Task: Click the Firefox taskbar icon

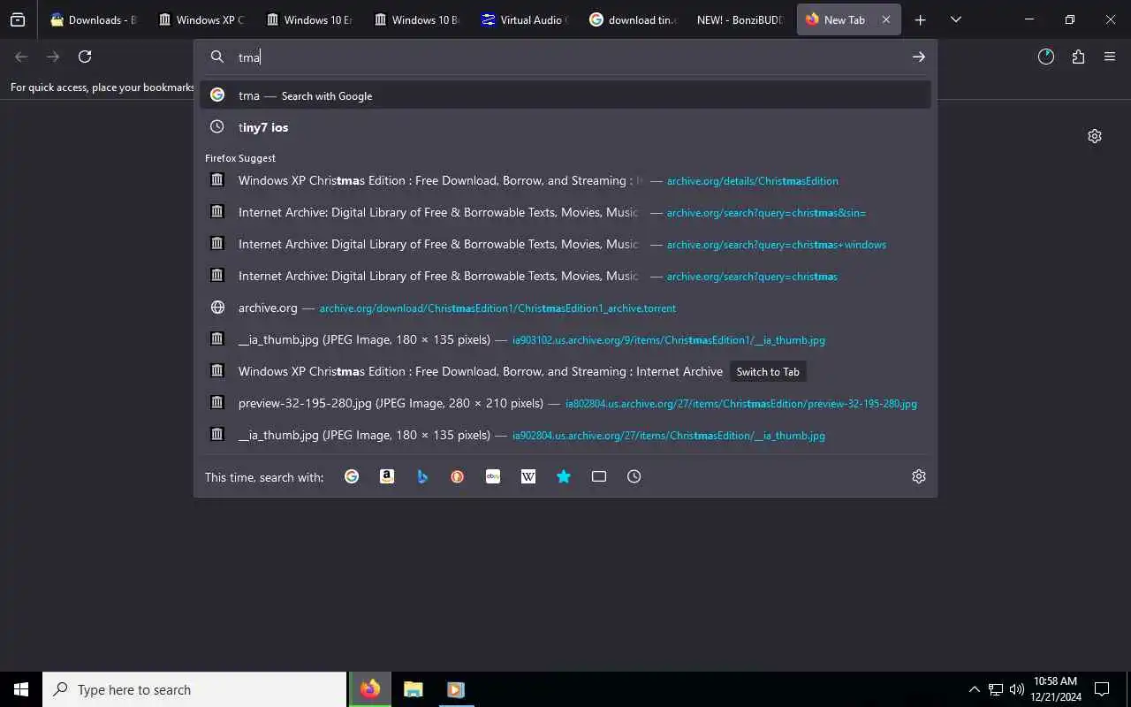Action: click(370, 689)
